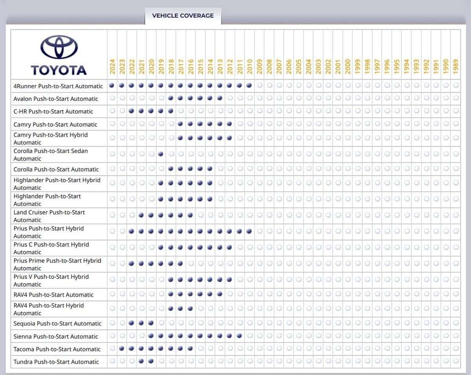The width and height of the screenshot is (471, 375).
Task: Click the filled 2018 dot for Avalon
Action: 171,98
